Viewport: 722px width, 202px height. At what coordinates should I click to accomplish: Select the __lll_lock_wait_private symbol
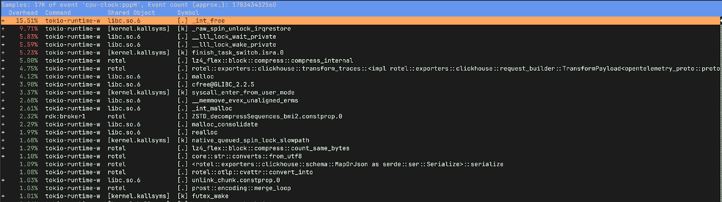tap(234, 37)
